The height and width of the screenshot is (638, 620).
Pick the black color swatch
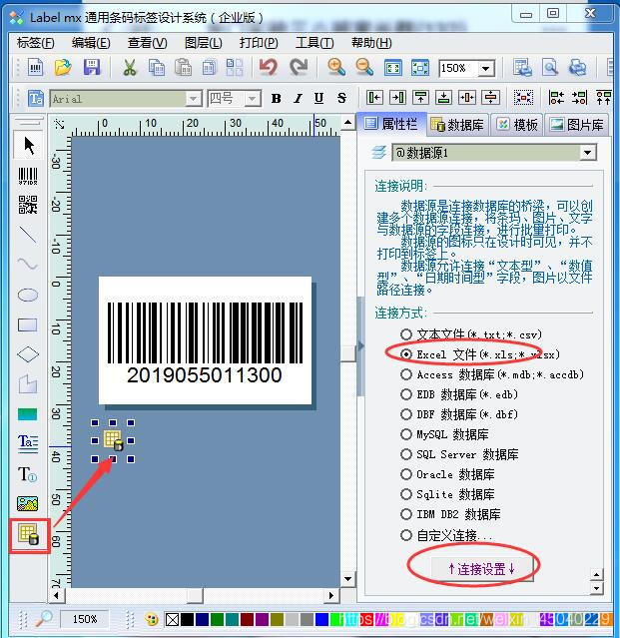[x=187, y=620]
